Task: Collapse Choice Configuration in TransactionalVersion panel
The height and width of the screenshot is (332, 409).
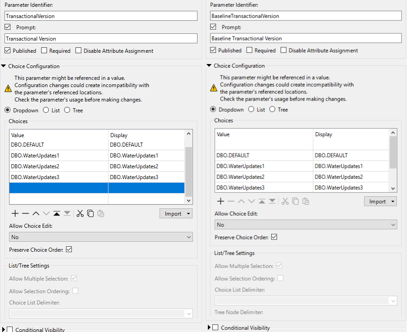Action: pyautogui.click(x=4, y=66)
